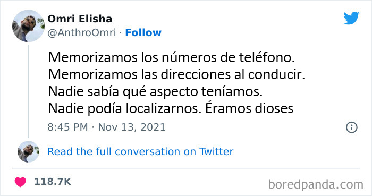Click the horizontal divider above likes

click(186, 168)
